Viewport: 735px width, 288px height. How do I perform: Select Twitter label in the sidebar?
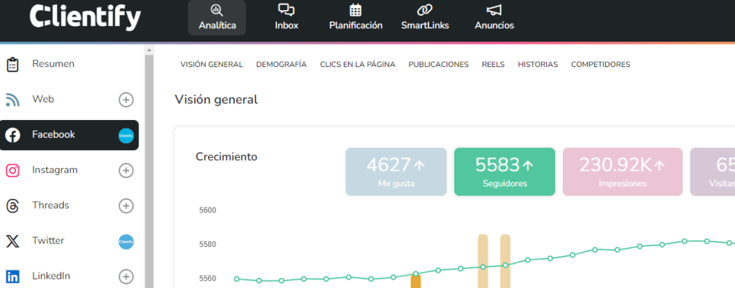pyautogui.click(x=48, y=240)
